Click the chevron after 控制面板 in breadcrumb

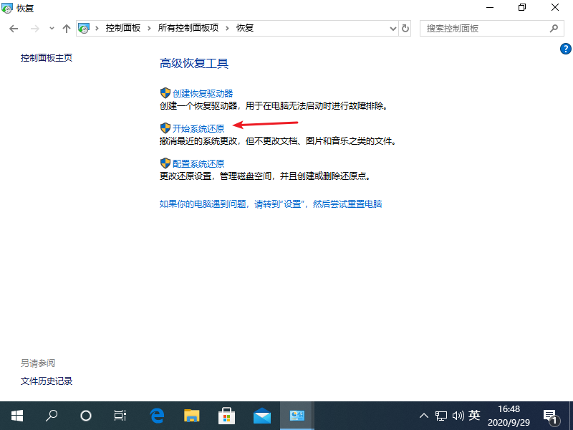pos(147,28)
